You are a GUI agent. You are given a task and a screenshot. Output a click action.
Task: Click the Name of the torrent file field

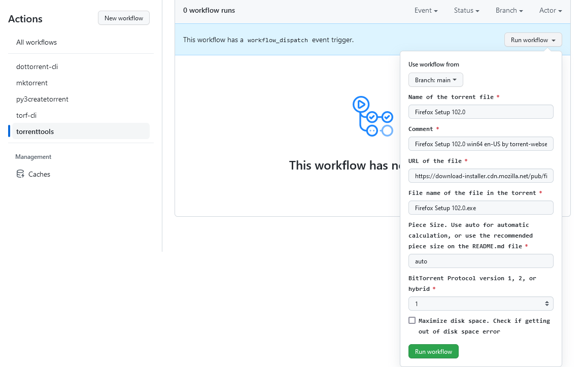pyautogui.click(x=481, y=112)
